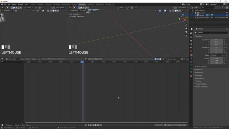Click the Blender logo icon
229x129 pixels.
pyautogui.click(x=2, y=4)
